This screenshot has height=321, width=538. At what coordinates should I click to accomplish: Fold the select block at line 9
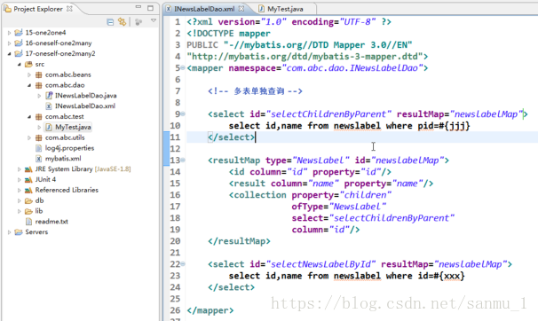tap(183, 114)
